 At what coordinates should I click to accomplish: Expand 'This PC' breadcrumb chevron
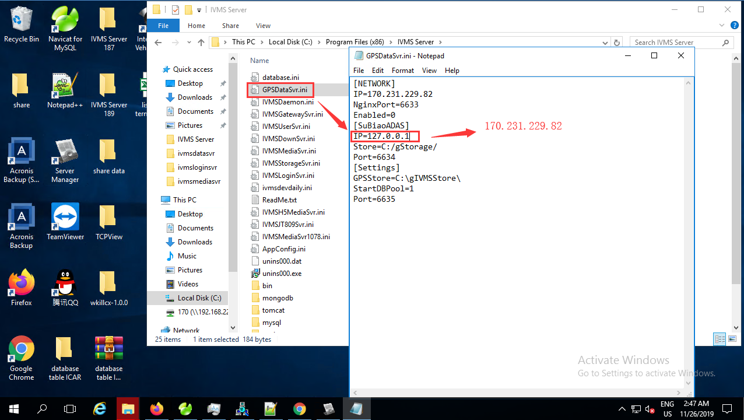[x=262, y=42]
